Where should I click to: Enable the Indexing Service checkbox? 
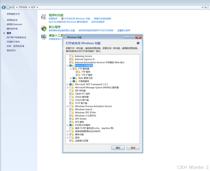point(71,56)
